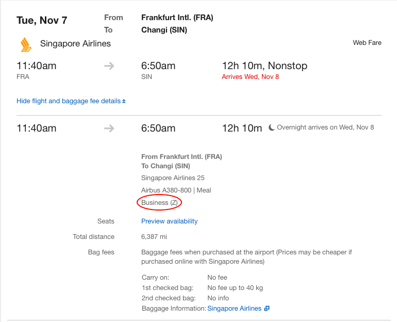Open the Preview availability link
Viewport: 397px width, 322px height.
[169, 221]
